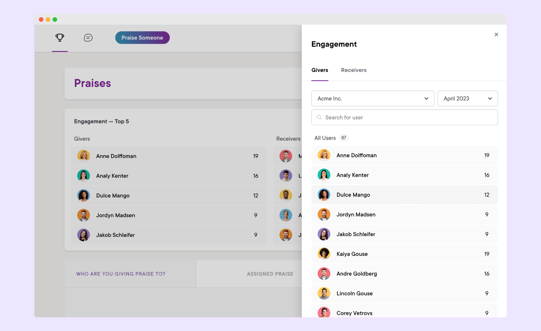Click Kaiya Gouse's avatar picture
541x331 pixels.
click(324, 254)
